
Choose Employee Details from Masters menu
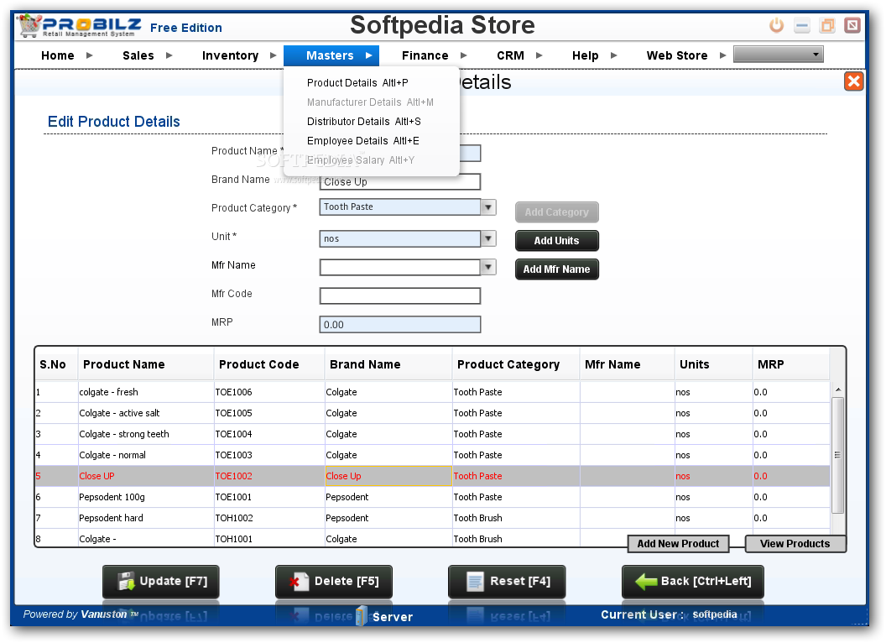tap(363, 141)
